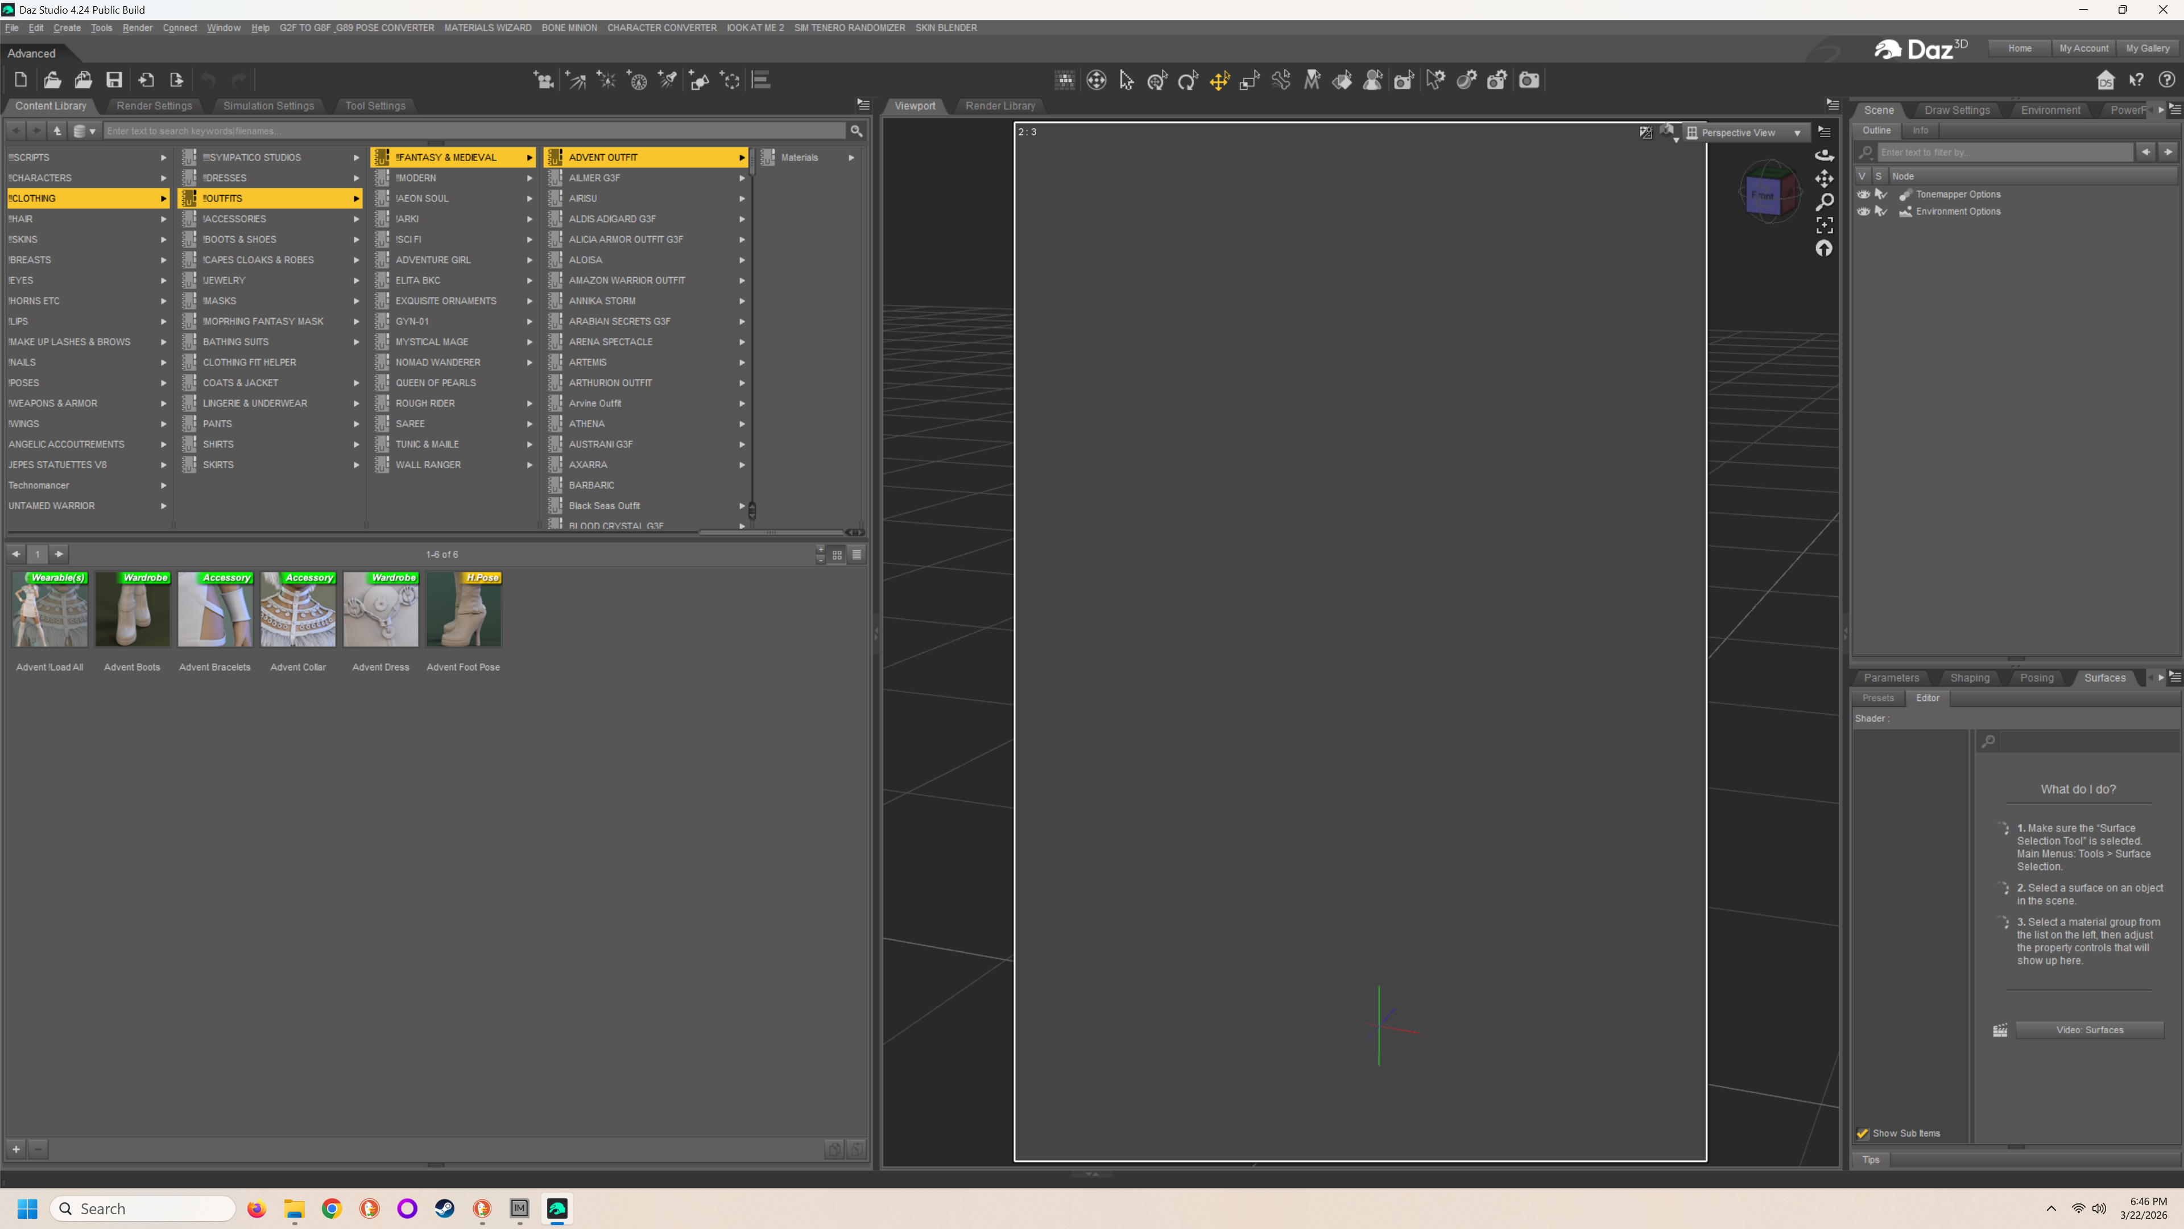Image resolution: width=2184 pixels, height=1229 pixels.
Task: Switch to the Render Settings tab
Action: [x=154, y=106]
